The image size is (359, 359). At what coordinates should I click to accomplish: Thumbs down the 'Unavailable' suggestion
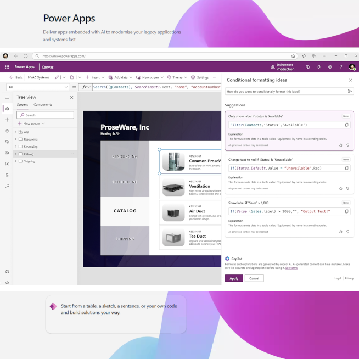pos(347,188)
